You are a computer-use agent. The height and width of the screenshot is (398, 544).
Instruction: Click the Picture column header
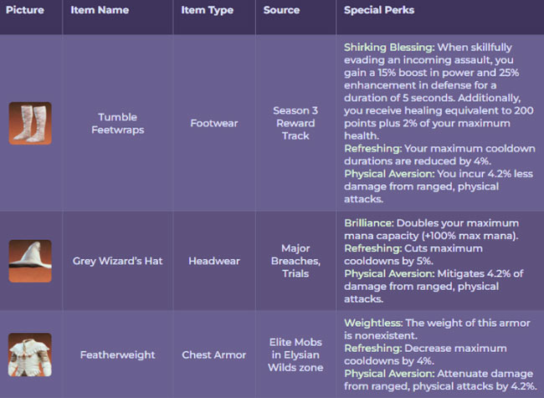(x=27, y=11)
